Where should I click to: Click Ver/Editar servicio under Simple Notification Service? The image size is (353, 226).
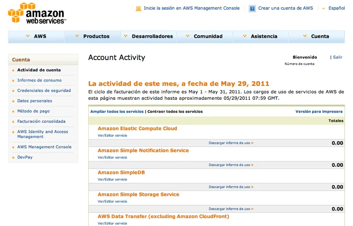(113, 158)
